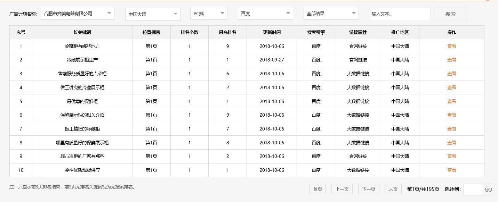View details for 冷藏展示柜生产
Screen dimensions: 498x202
pos(451,60)
